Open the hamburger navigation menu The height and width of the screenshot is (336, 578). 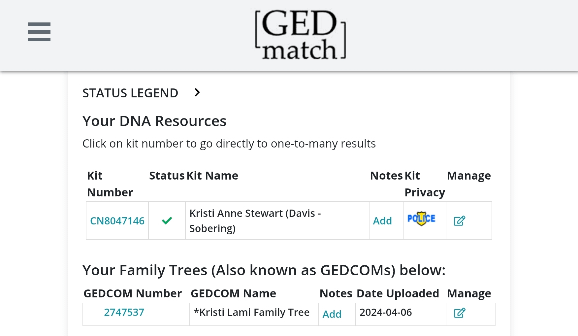pos(39,32)
